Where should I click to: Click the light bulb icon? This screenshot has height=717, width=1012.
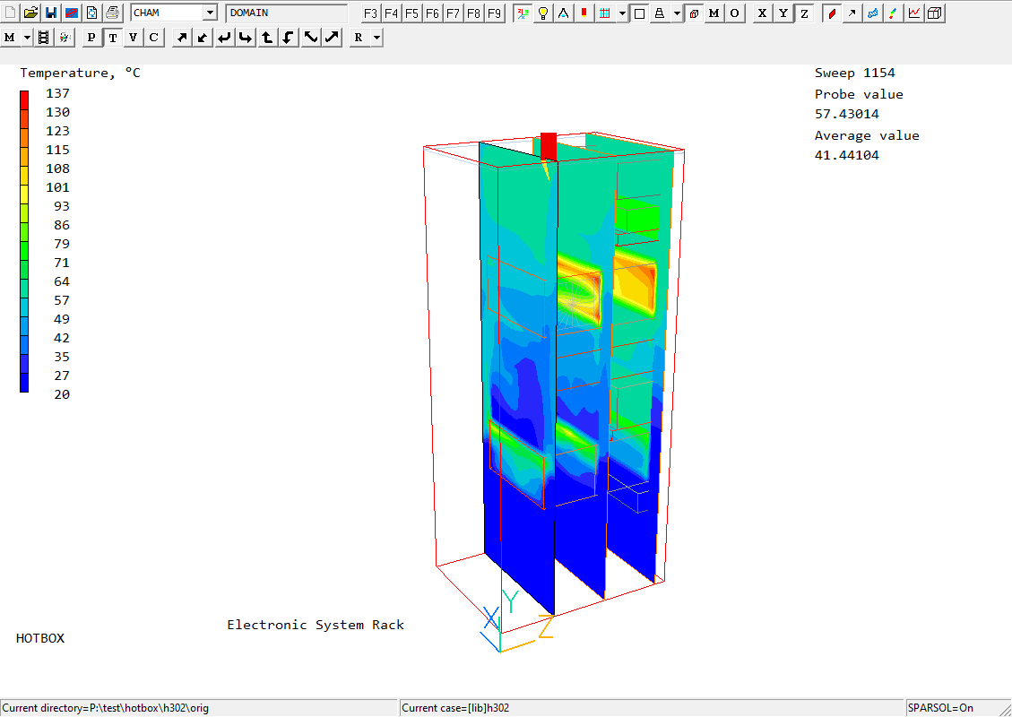tap(542, 13)
